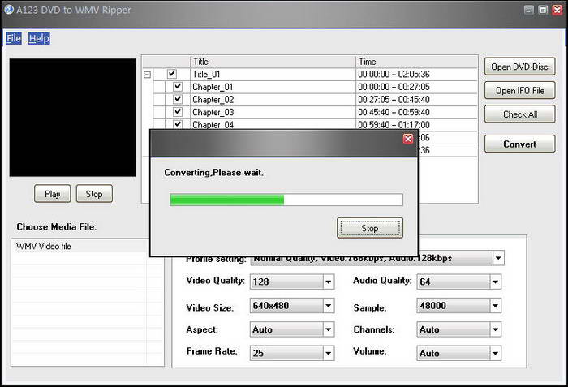Stop the preview playback under video pane
568x387 pixels.
tap(94, 194)
